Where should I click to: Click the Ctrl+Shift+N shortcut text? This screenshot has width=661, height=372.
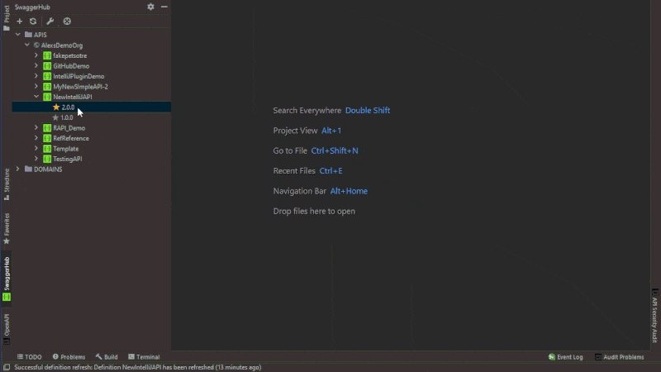tap(335, 150)
